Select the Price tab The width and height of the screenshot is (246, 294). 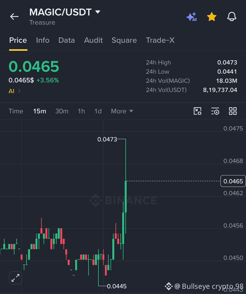click(18, 40)
